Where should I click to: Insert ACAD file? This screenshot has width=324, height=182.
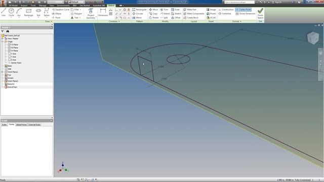(211, 18)
